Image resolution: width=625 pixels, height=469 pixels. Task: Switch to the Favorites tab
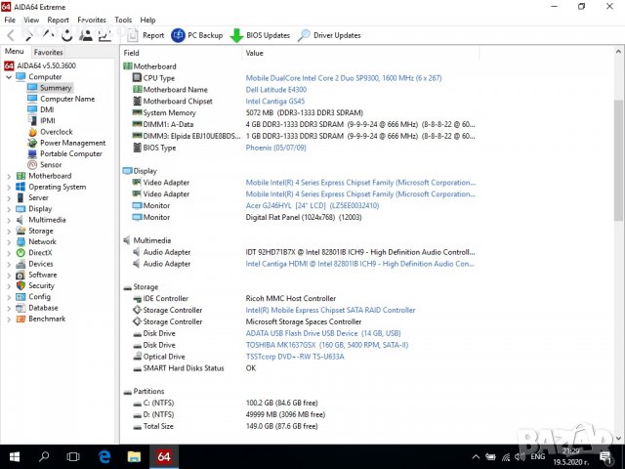(x=48, y=52)
